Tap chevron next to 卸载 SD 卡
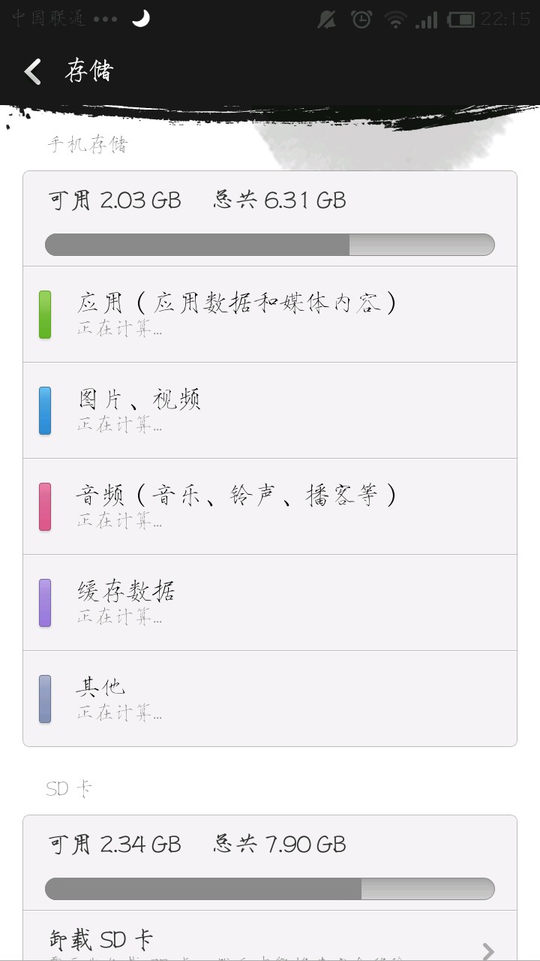This screenshot has width=540, height=961. click(488, 950)
